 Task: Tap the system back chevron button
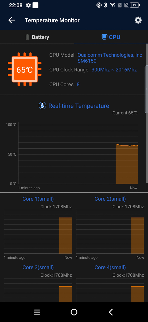[x=111, y=312]
